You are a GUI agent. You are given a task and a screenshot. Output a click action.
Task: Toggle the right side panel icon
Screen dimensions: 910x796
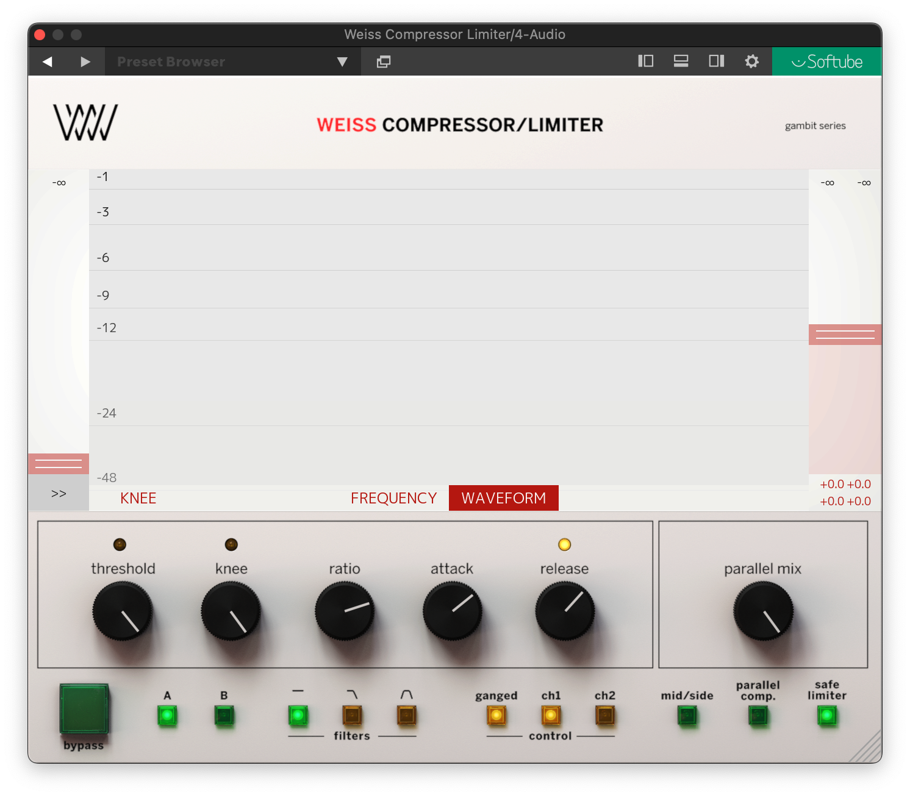716,61
